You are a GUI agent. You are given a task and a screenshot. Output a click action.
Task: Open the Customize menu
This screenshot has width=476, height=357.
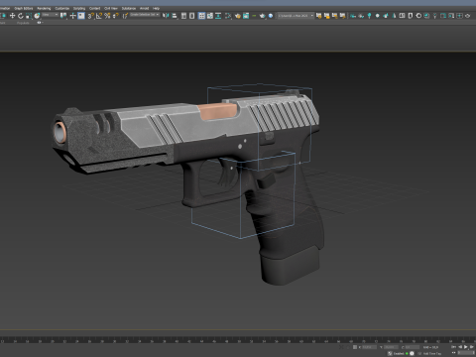point(62,8)
